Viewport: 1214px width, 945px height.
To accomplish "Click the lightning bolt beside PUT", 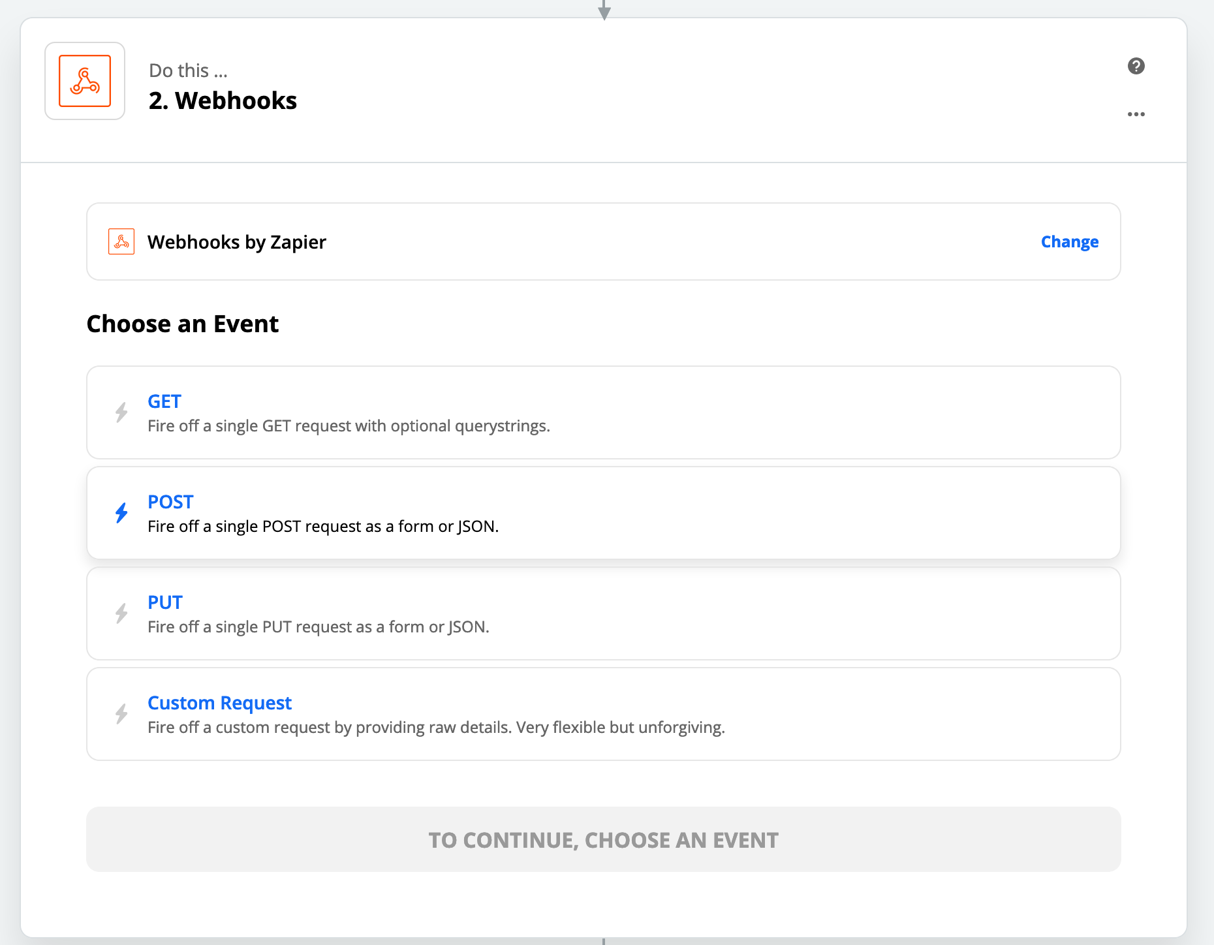I will [121, 613].
